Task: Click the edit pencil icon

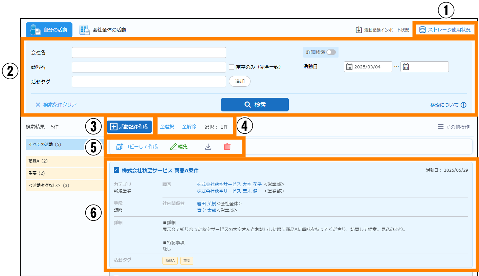Action: point(174,147)
